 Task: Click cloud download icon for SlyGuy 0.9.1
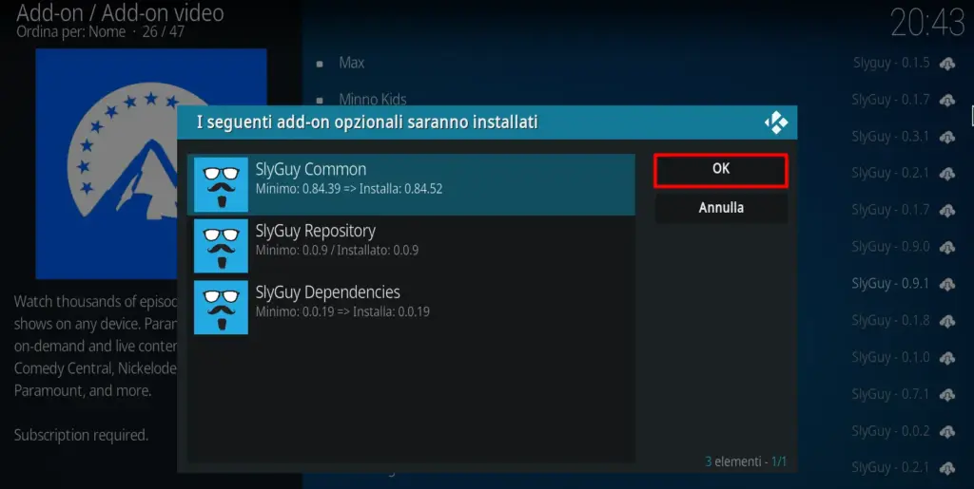coord(947,285)
